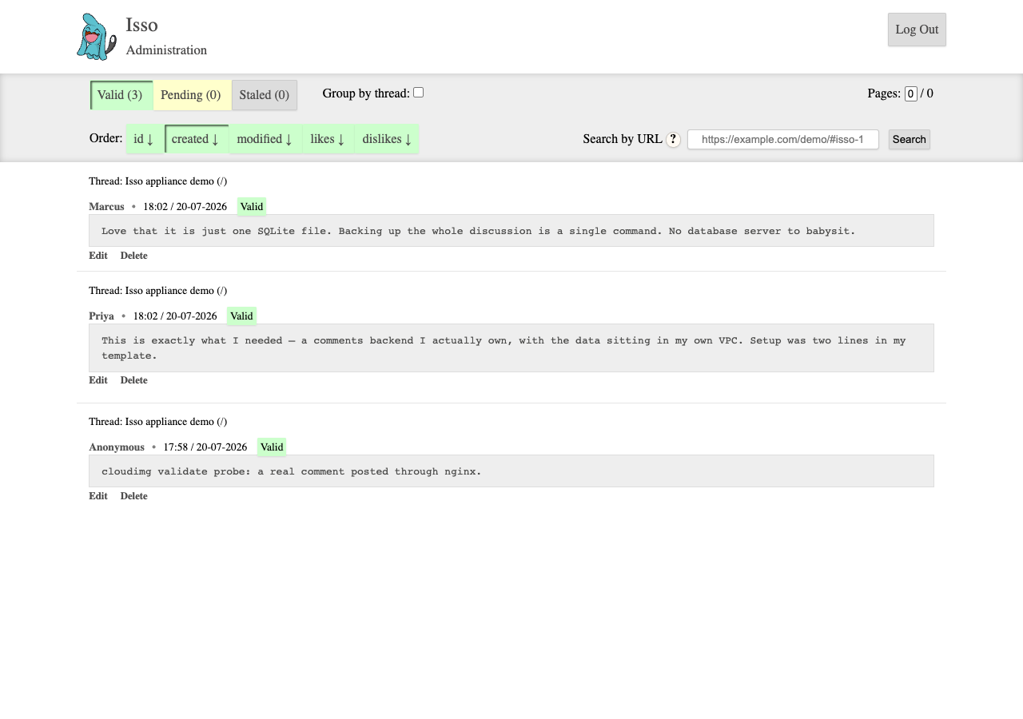Sort comments by created date
The height and width of the screenshot is (719, 1023).
(196, 139)
